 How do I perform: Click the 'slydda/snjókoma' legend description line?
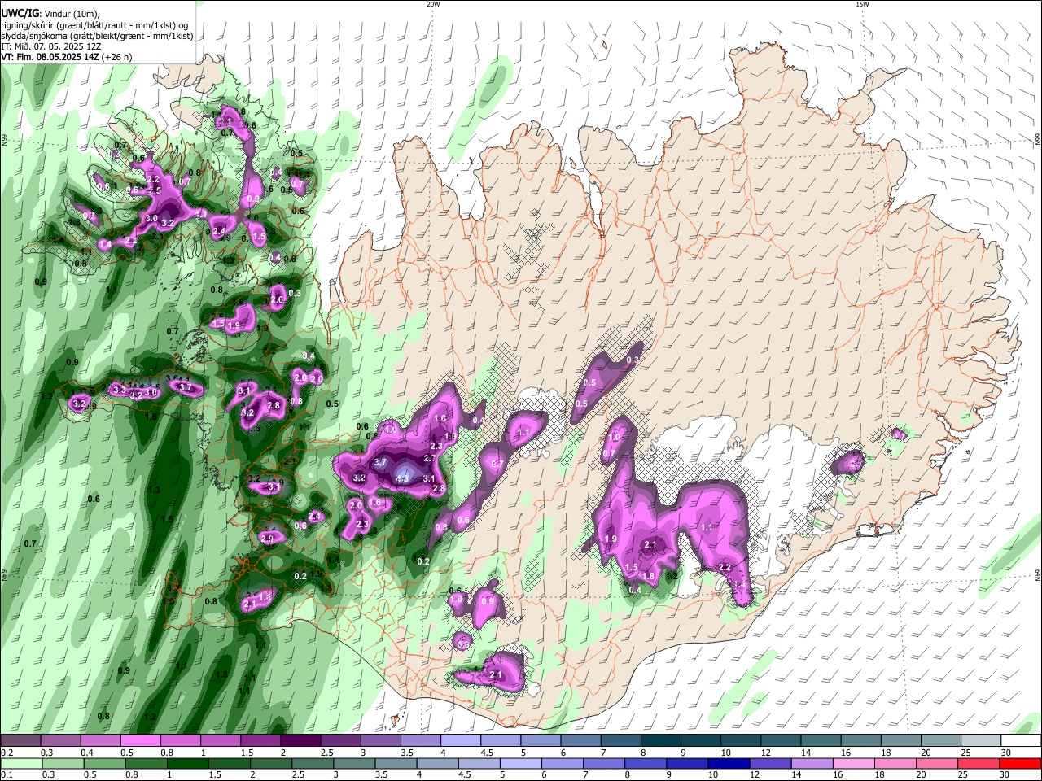tap(97, 36)
